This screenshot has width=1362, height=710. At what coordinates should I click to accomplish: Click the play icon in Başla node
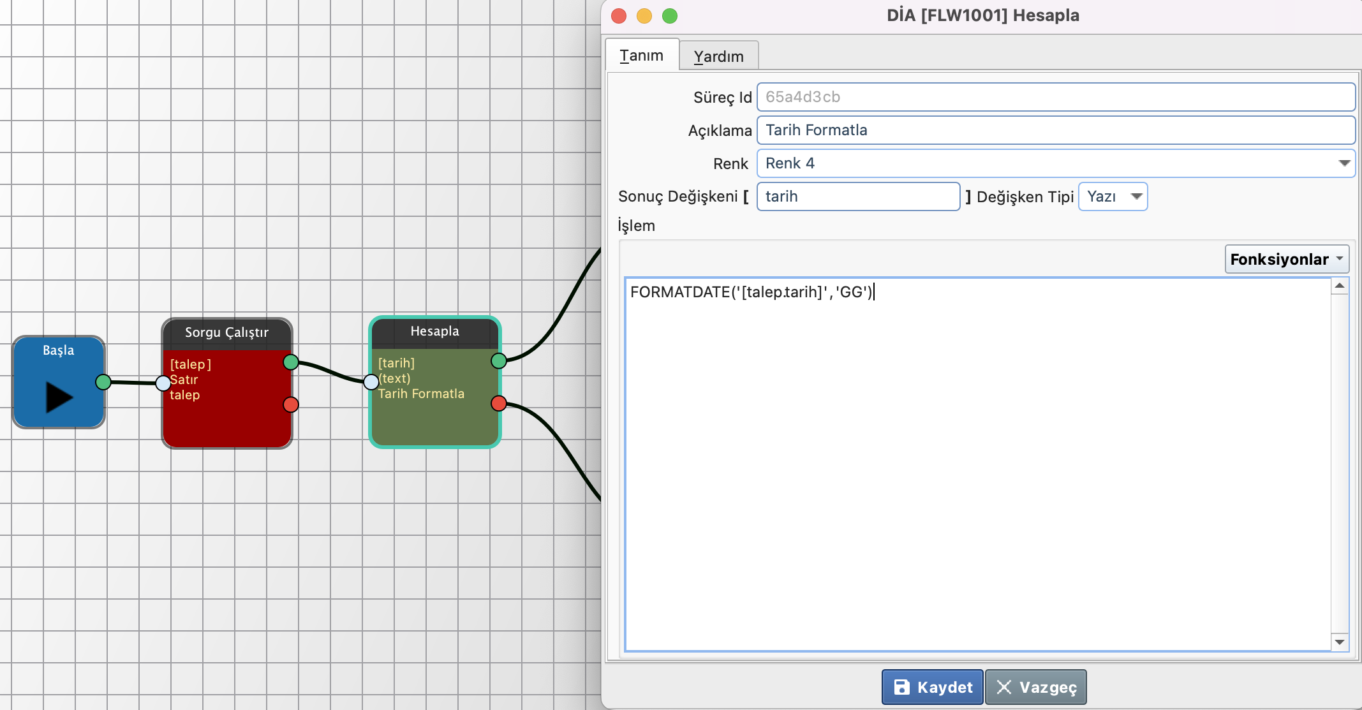[x=59, y=397]
